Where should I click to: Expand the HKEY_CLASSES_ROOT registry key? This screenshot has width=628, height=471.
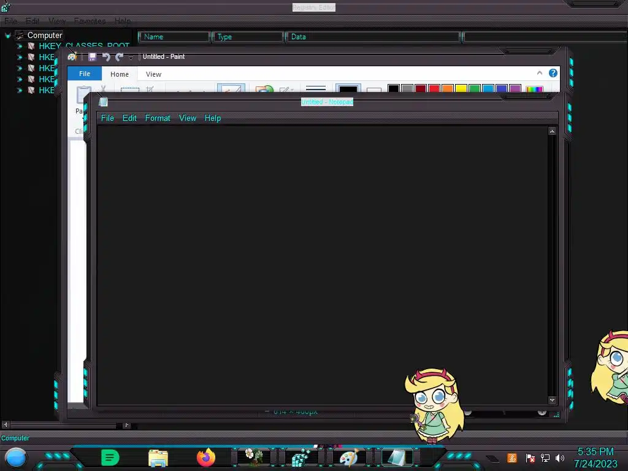(x=19, y=47)
